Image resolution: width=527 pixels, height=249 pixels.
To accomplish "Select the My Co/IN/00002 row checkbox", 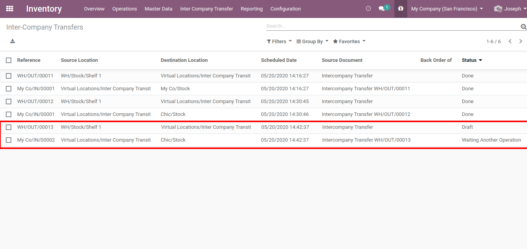I will pos(9,140).
